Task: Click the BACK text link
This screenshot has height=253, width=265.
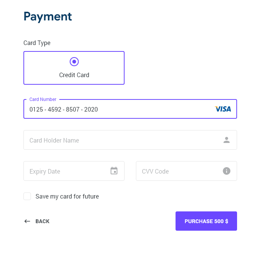Action: pos(42,221)
